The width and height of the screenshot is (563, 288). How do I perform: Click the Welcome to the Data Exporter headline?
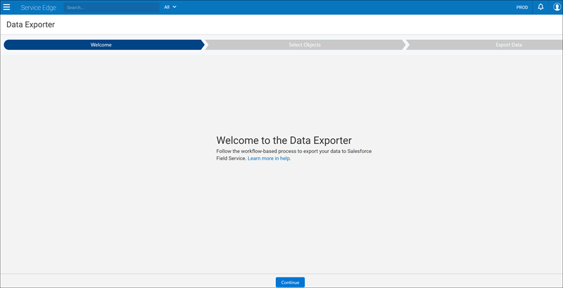click(284, 140)
